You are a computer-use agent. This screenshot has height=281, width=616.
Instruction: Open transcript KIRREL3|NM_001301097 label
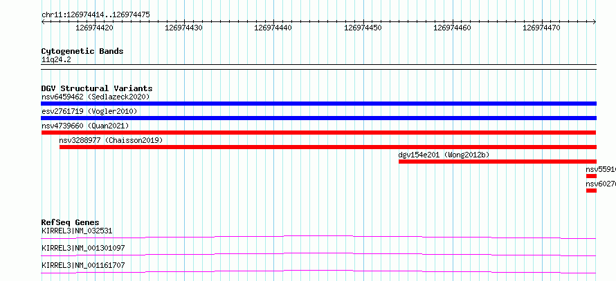click(x=83, y=248)
